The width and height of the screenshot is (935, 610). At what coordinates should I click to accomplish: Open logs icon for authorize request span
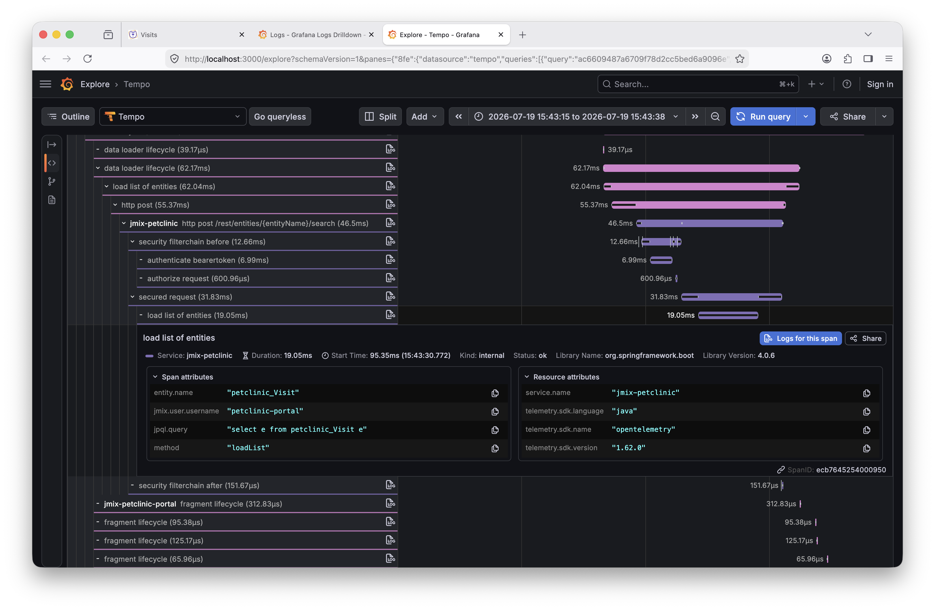pyautogui.click(x=390, y=278)
